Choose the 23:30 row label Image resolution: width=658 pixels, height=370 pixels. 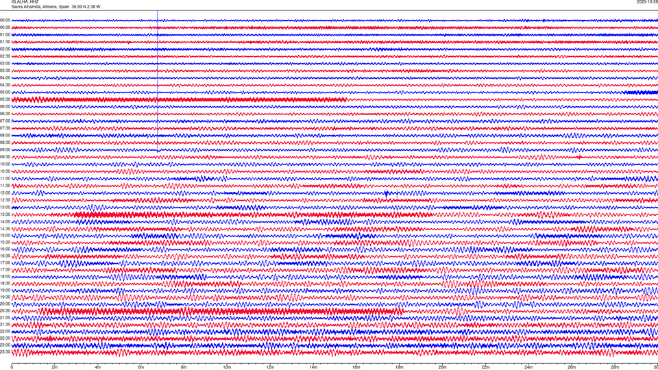pos(5,352)
